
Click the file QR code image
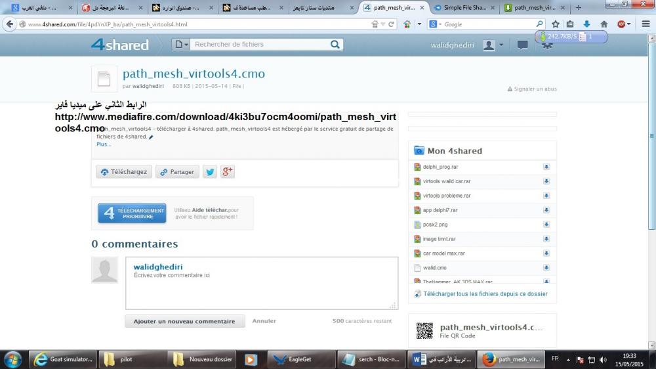pos(424,330)
